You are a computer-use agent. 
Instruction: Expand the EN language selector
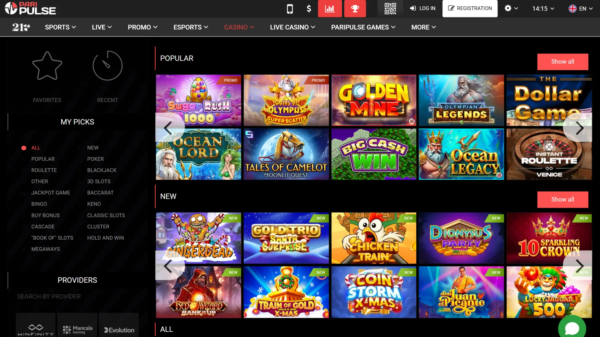[x=581, y=9]
